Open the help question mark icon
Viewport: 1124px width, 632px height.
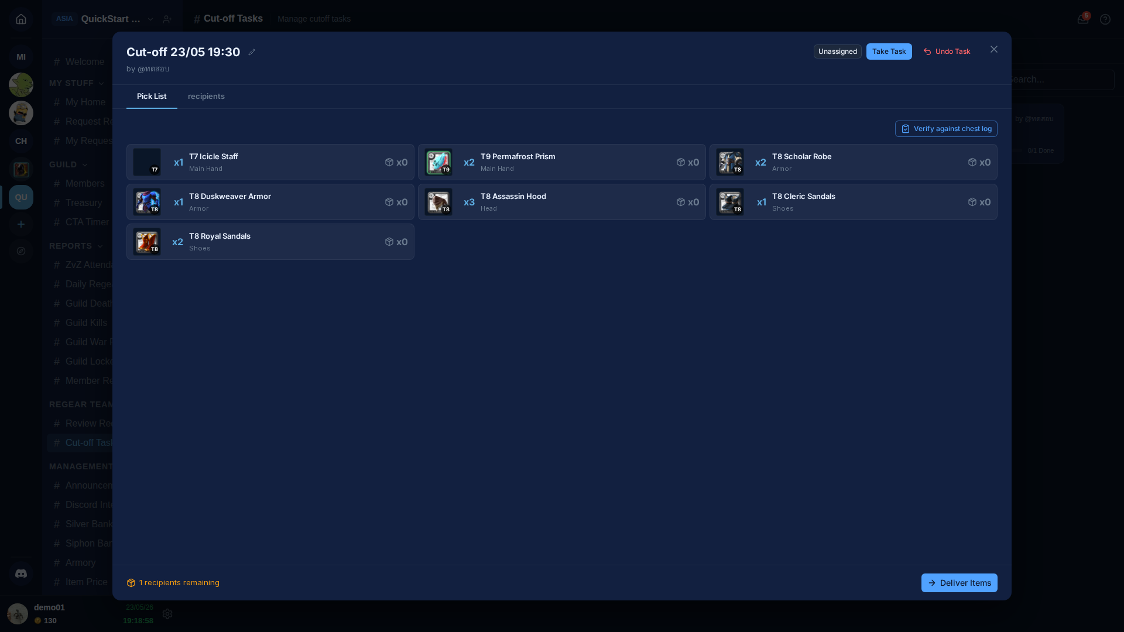pyautogui.click(x=1105, y=19)
